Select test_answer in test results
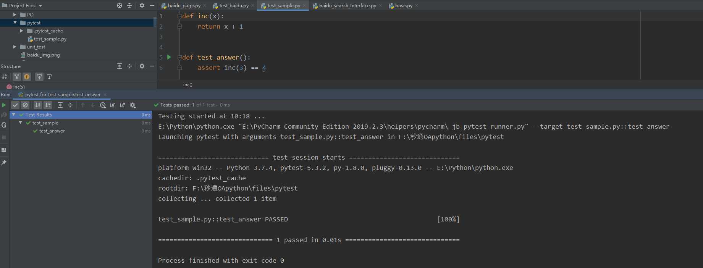Image resolution: width=703 pixels, height=268 pixels. (52, 131)
